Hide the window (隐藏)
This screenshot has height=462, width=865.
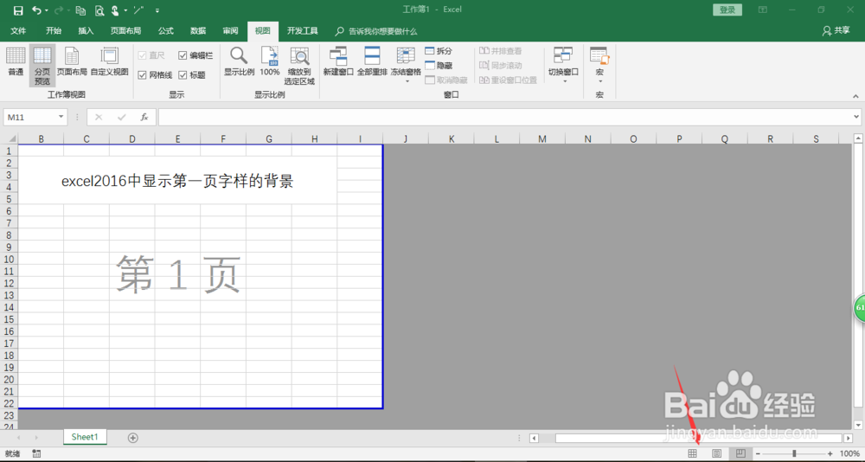[439, 65]
